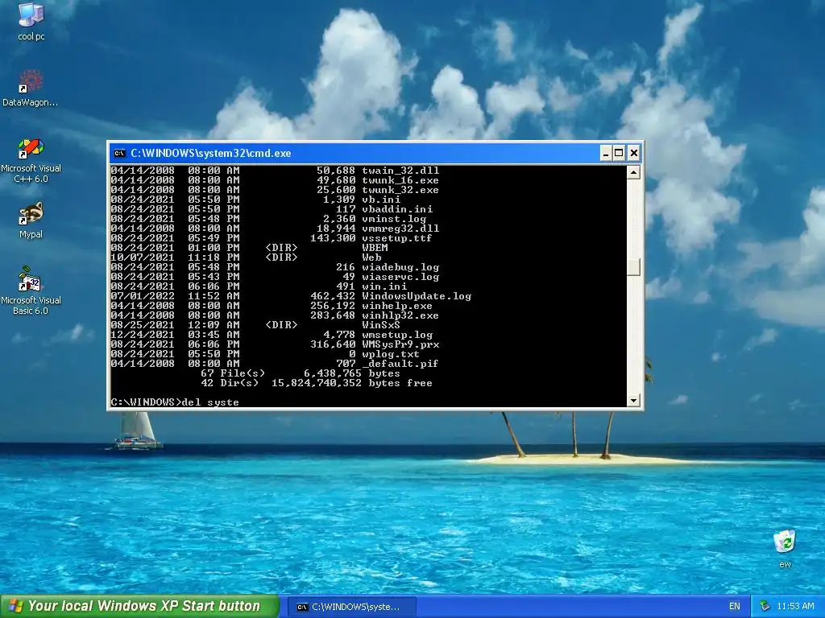
Task: Click the Web directory entry
Action: point(371,257)
